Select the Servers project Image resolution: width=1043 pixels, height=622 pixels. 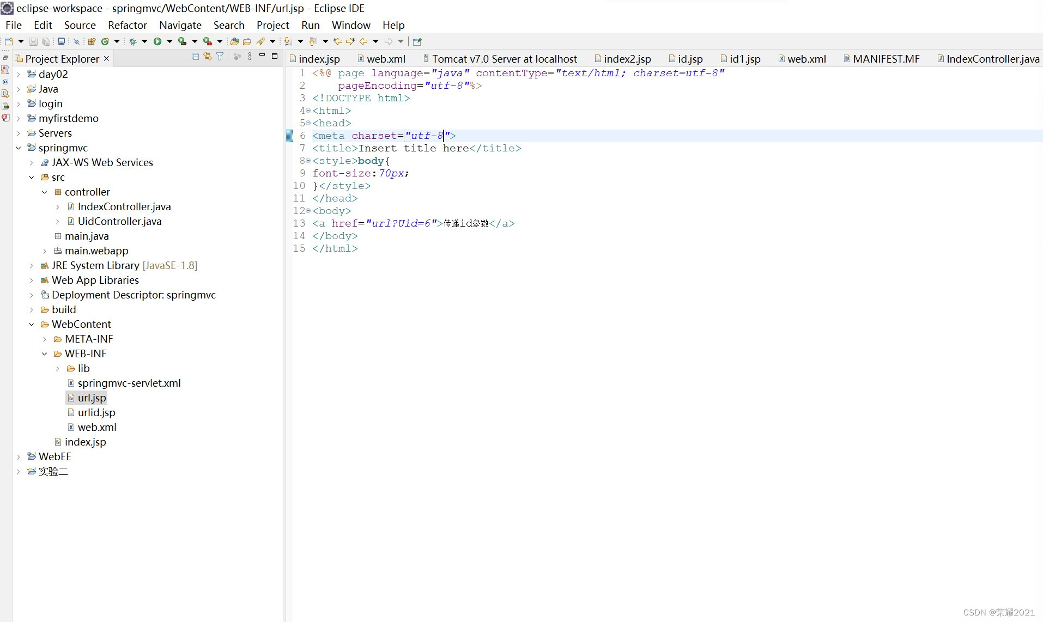pyautogui.click(x=55, y=133)
